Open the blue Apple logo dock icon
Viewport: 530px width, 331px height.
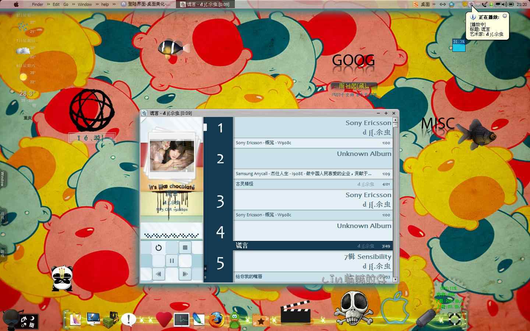pyautogui.click(x=395, y=308)
